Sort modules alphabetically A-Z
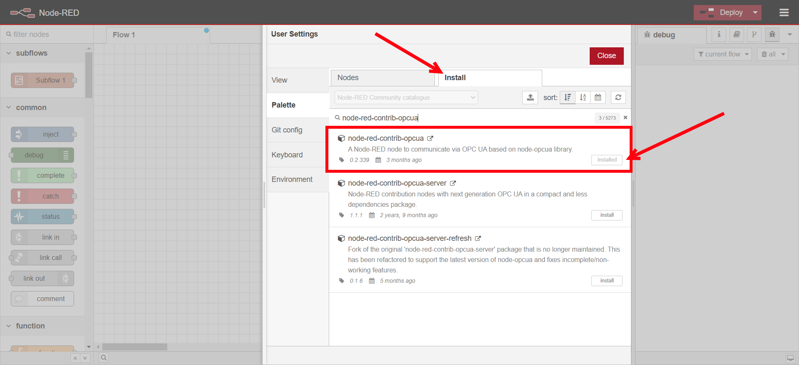This screenshot has width=799, height=365. click(x=583, y=98)
